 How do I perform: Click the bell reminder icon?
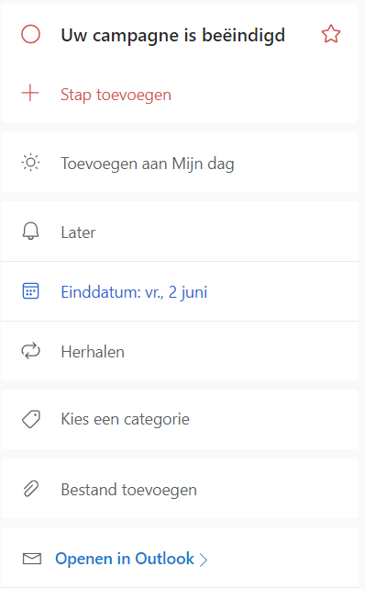coord(31,232)
